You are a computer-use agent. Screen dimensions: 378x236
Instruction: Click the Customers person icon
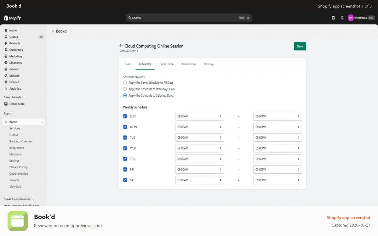(6, 50)
